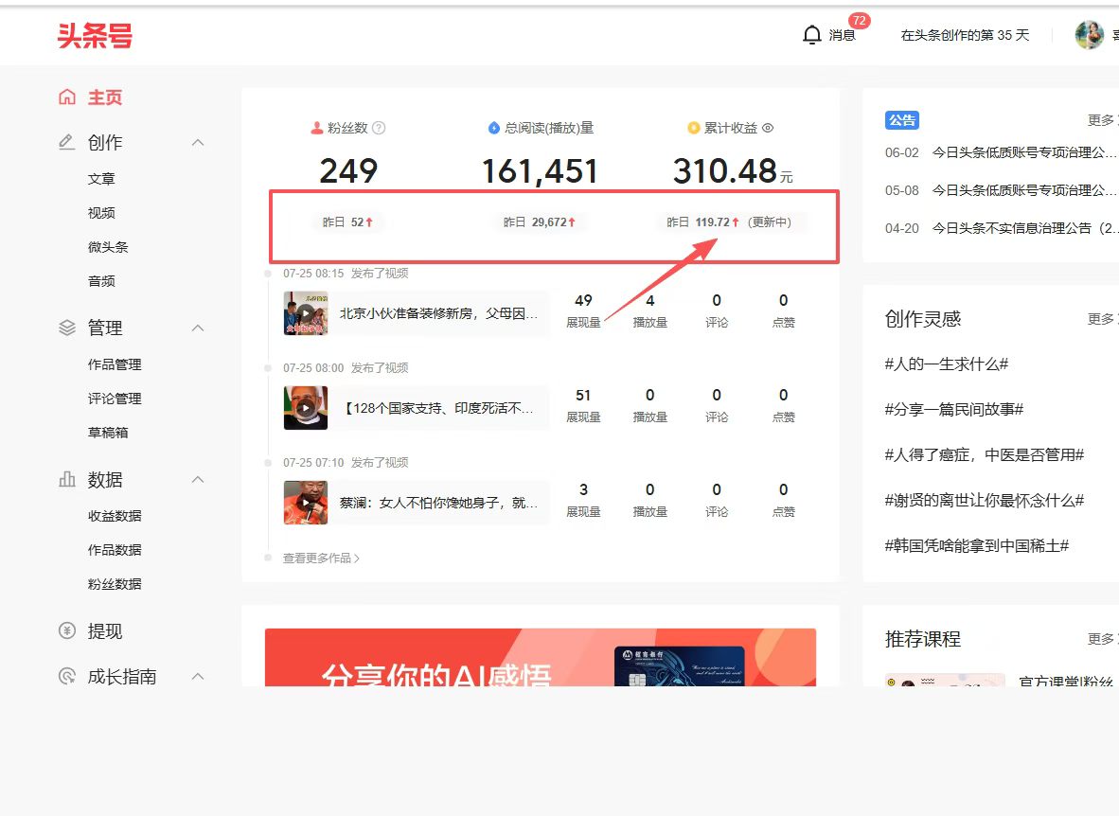Click the 昨日 29,672 reads badge
Image resolution: width=1119 pixels, height=816 pixels.
point(539,222)
